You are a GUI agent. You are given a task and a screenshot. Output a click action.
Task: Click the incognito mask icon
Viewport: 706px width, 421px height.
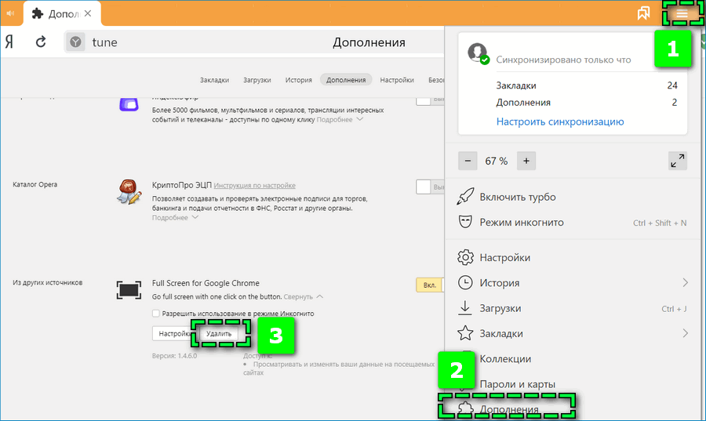point(465,222)
